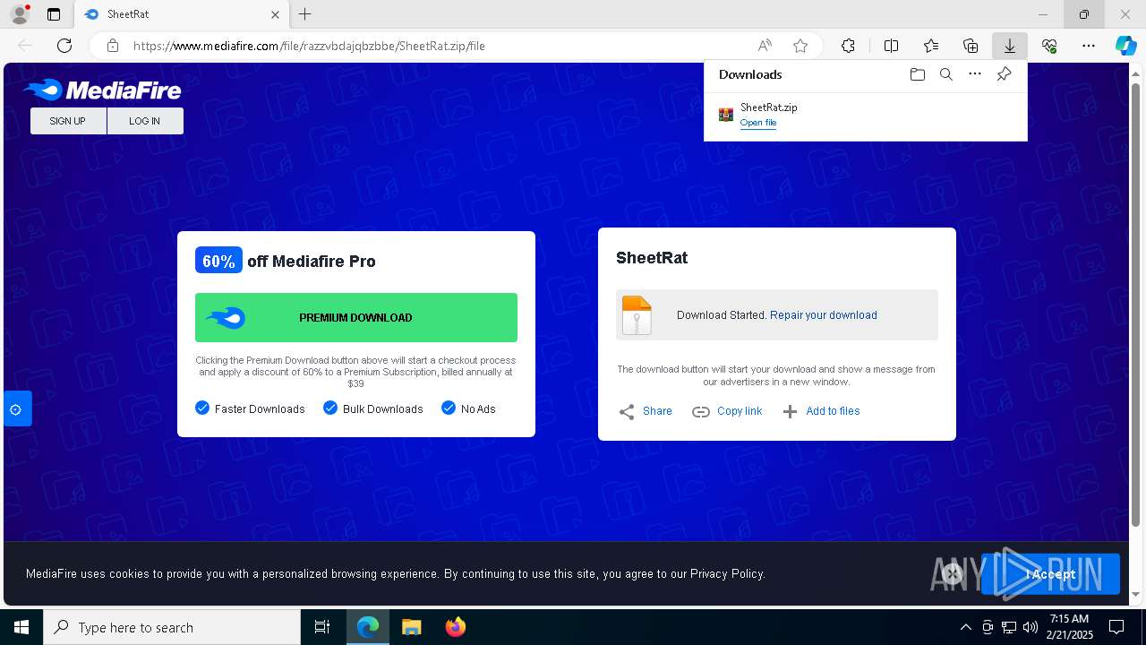Click the site info lock icon
This screenshot has width=1146, height=645.
tap(112, 46)
